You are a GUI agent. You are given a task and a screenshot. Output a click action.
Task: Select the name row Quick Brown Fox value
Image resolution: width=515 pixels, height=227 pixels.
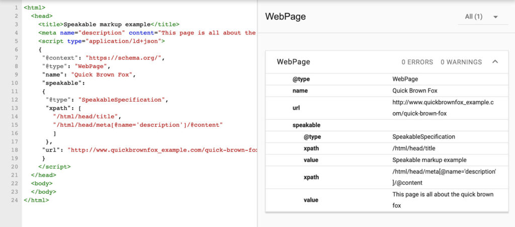click(x=414, y=91)
